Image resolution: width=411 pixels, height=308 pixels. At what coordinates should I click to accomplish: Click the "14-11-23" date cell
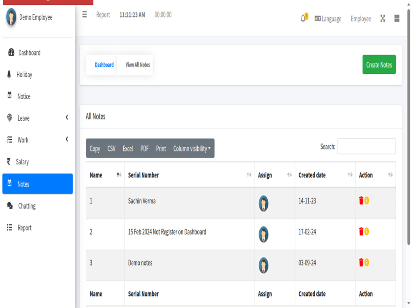(x=325, y=203)
